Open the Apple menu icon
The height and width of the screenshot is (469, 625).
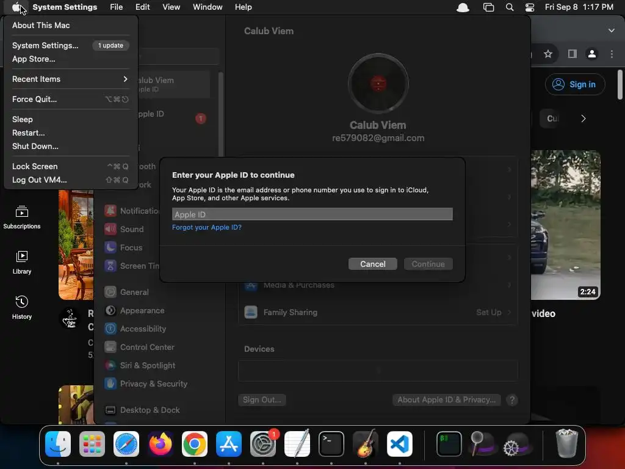pyautogui.click(x=16, y=7)
